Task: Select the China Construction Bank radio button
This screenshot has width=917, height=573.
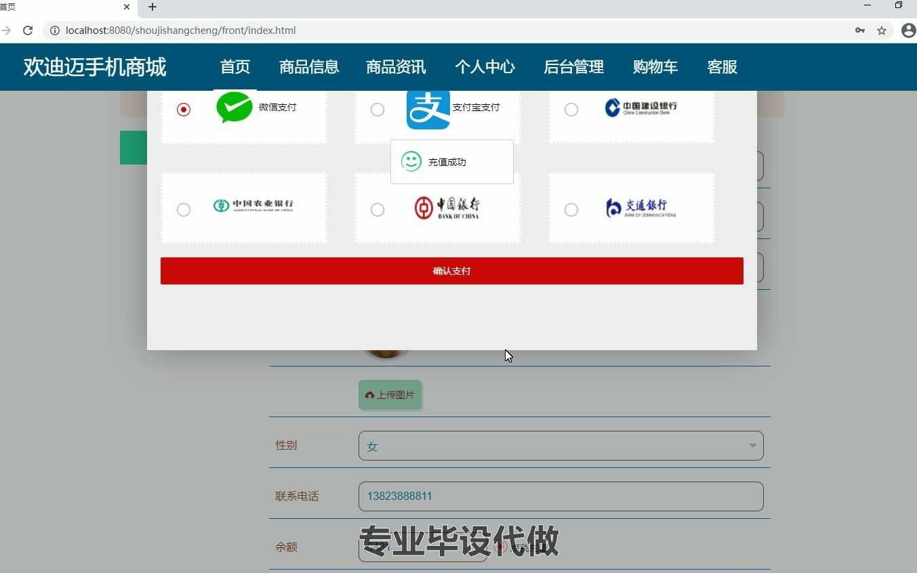Action: click(571, 109)
